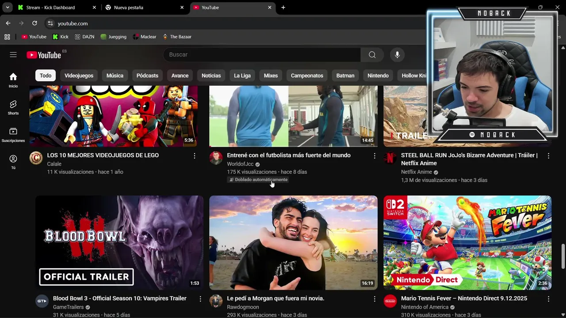The height and width of the screenshot is (318, 566).
Task: Go to Inicio in the sidebar
Action: pyautogui.click(x=13, y=80)
